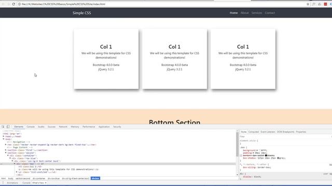Collapse the body element node

coord(4,139)
